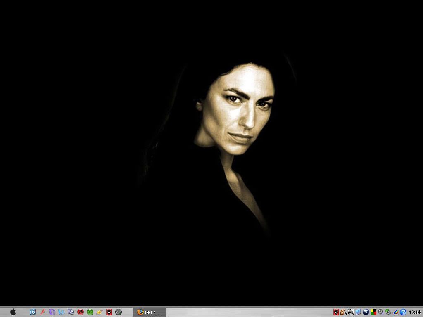The width and height of the screenshot is (423, 317).
Task: Open the rainbow pen tray icon
Action: 395,312
